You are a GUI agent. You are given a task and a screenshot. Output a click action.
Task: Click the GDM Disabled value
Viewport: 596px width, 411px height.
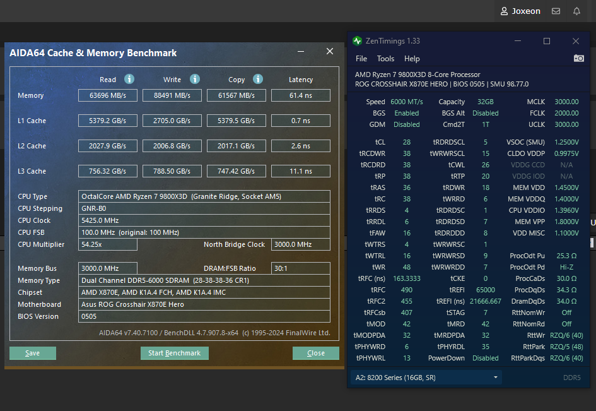(x=406, y=124)
